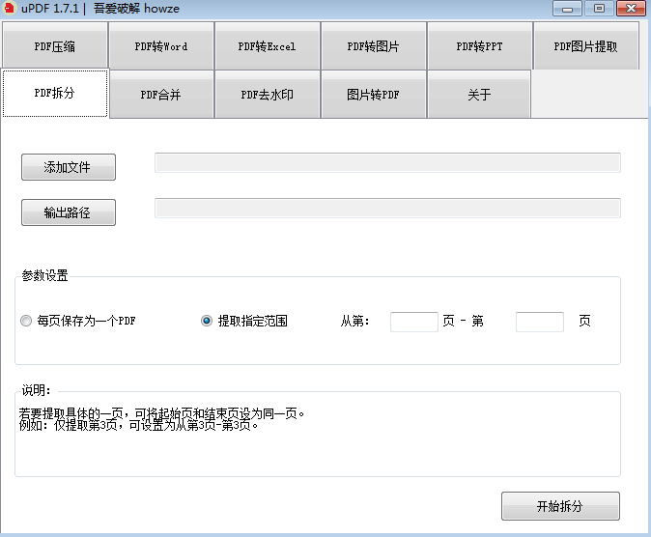
Task: Select 提取指定范围 radio option
Action: [244, 321]
